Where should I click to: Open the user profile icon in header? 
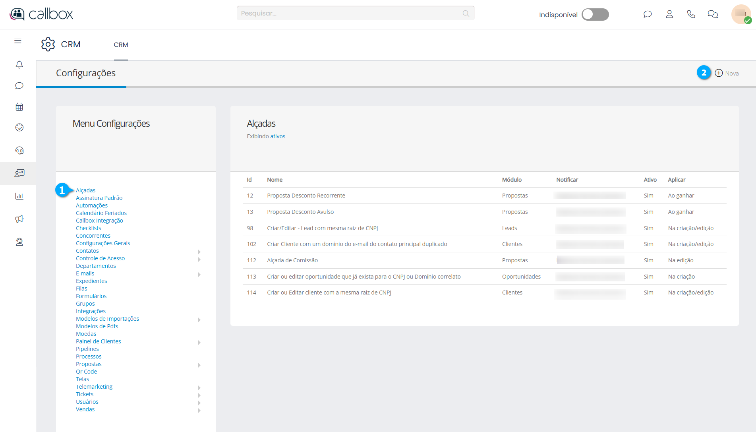[669, 14]
